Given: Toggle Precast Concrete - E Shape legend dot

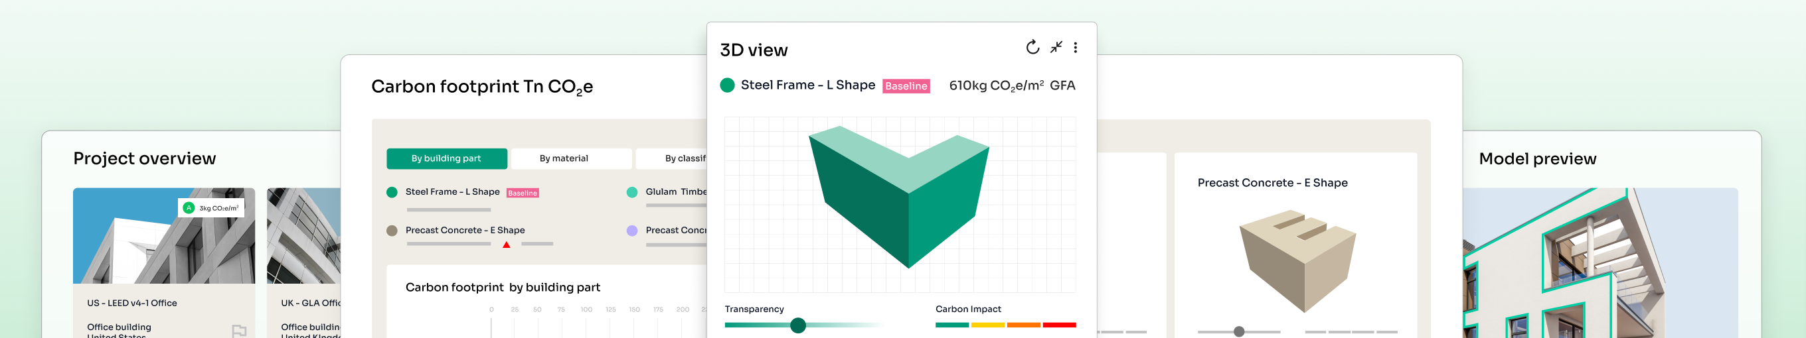Looking at the screenshot, I should point(392,231).
